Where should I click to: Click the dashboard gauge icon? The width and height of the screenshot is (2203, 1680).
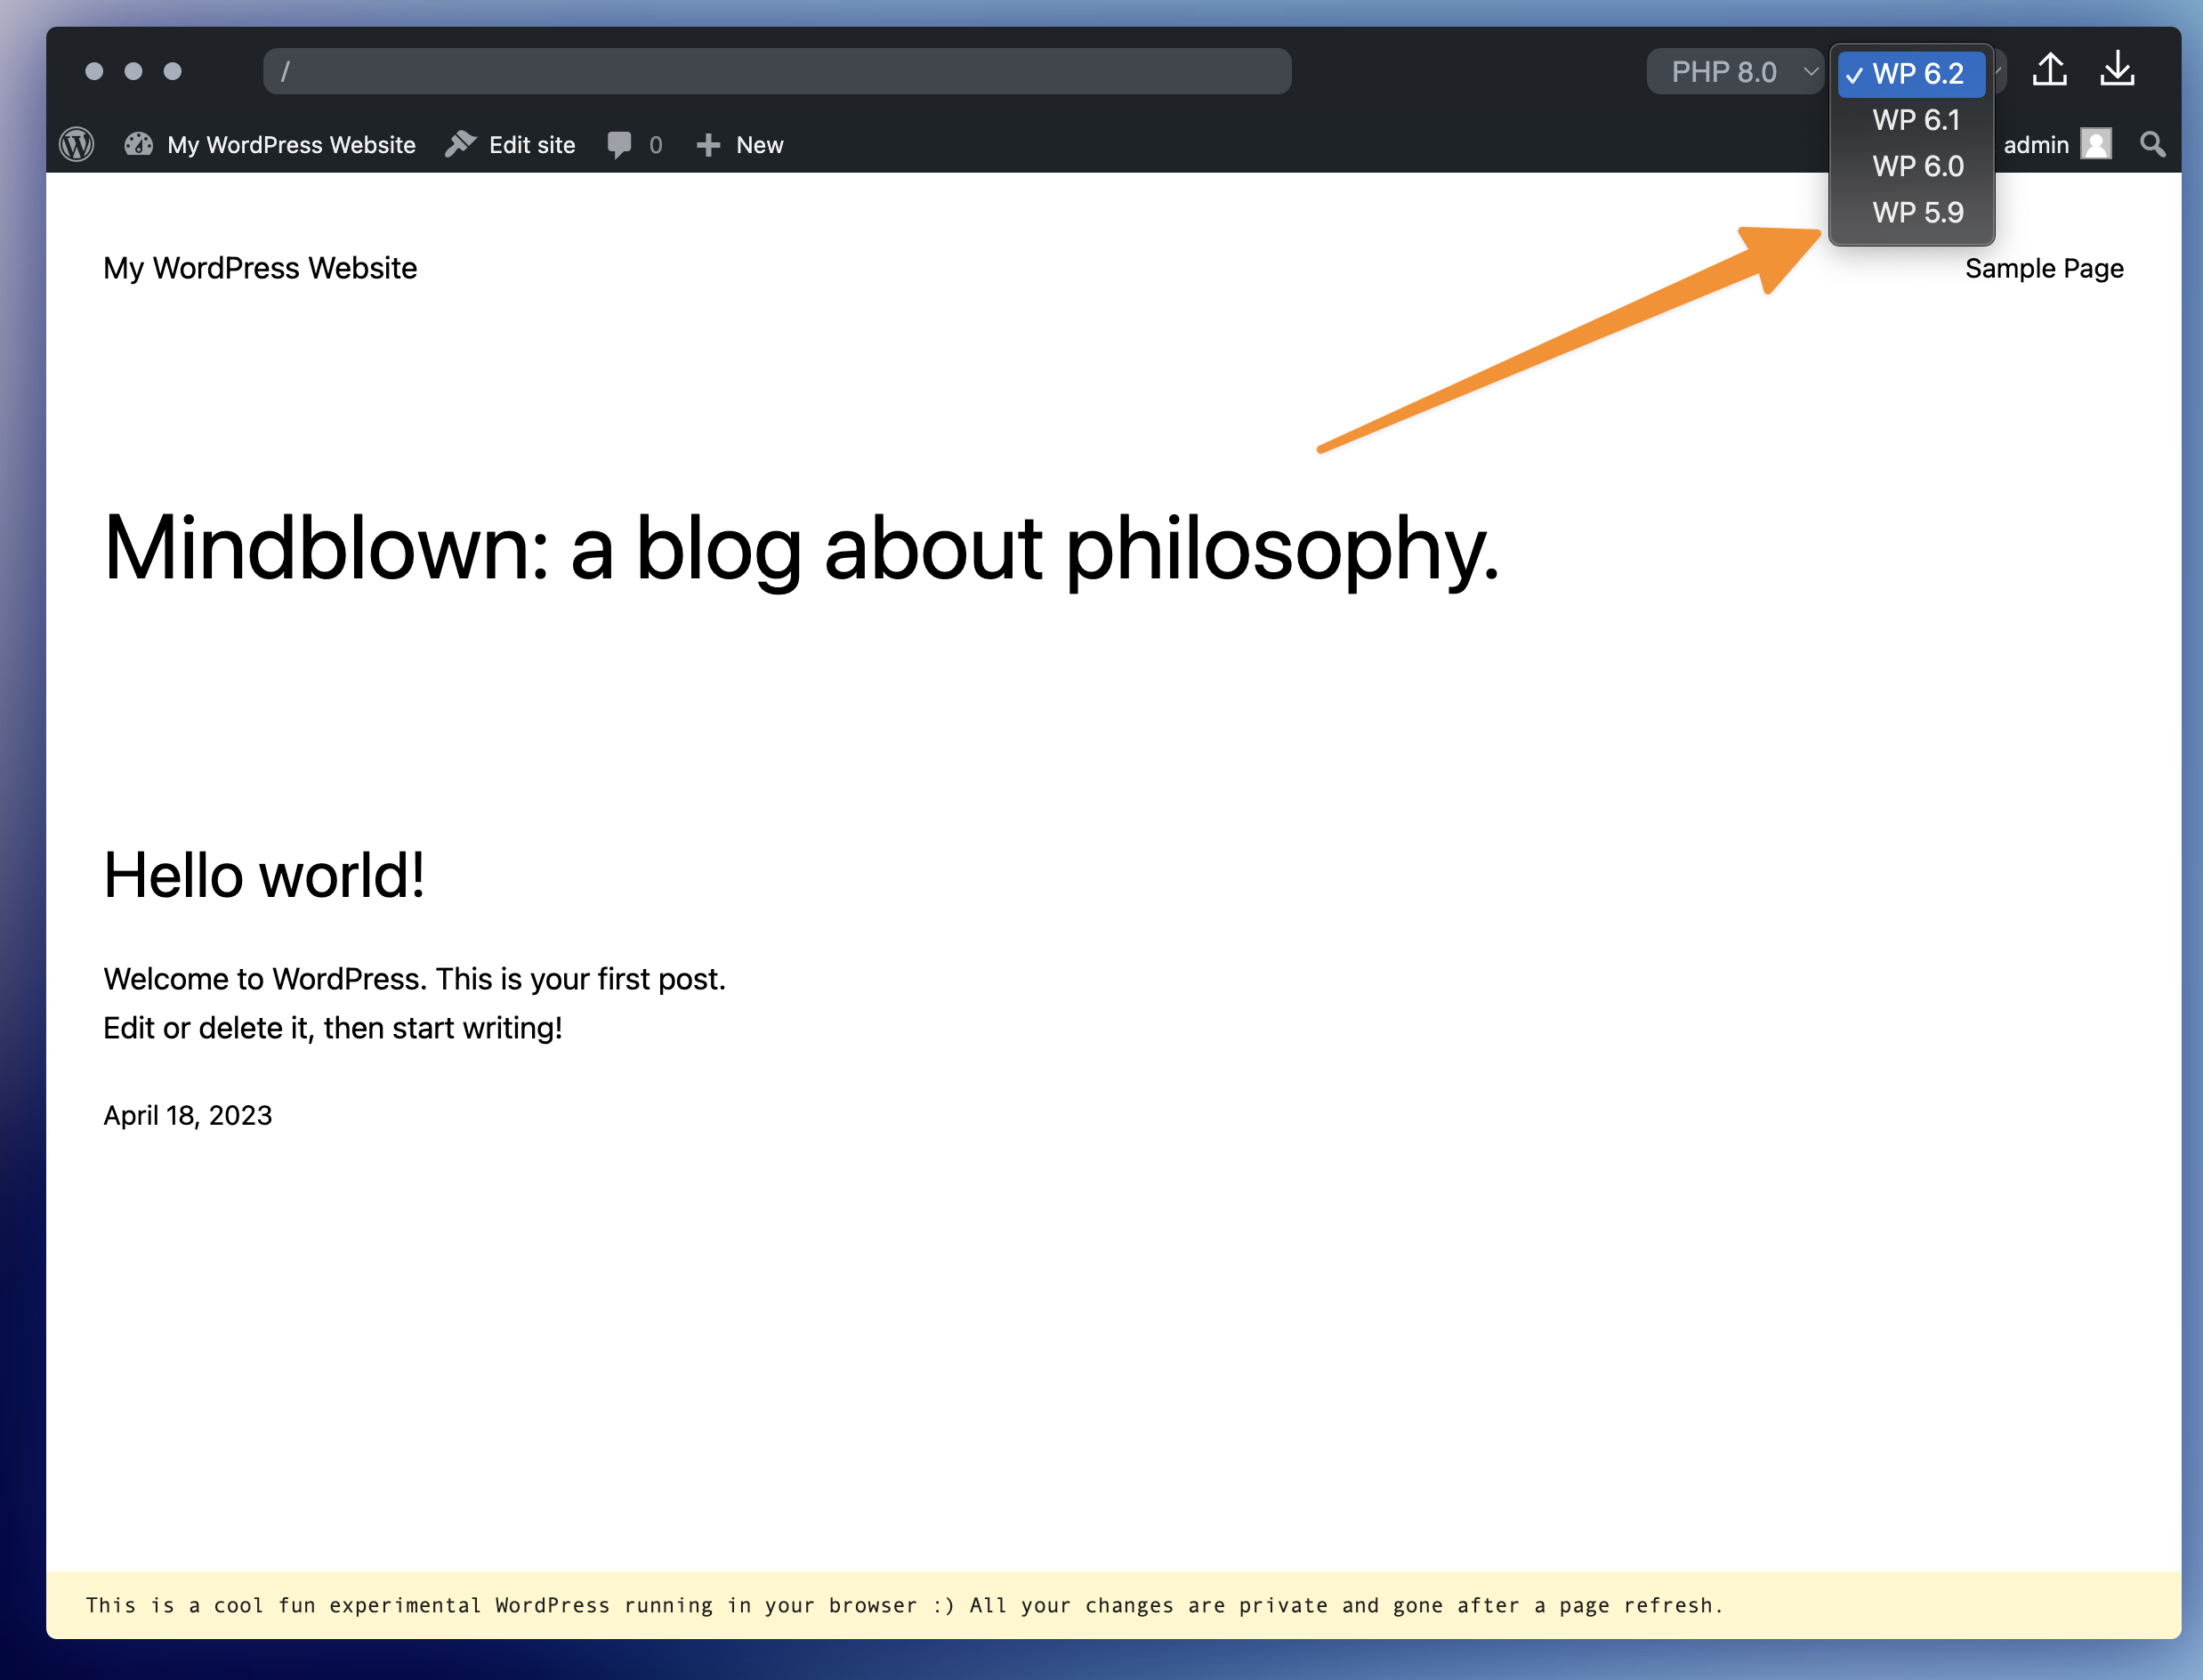pos(139,145)
